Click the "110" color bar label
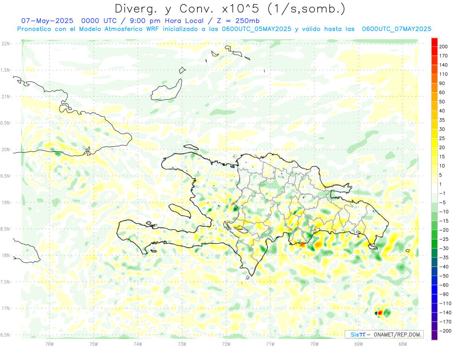The image size is (452, 349). (444, 74)
